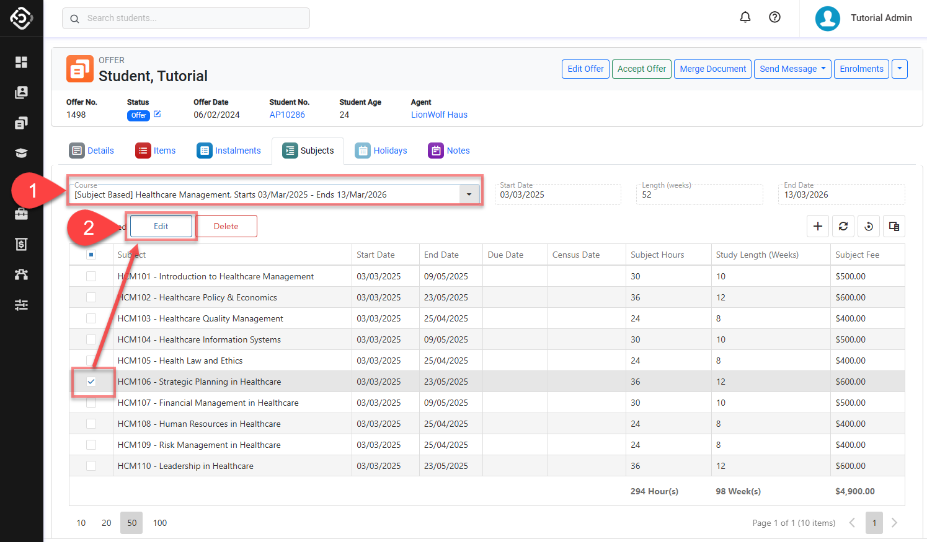Open the help question mark icon
Viewport: 927px width, 542px height.
[774, 17]
